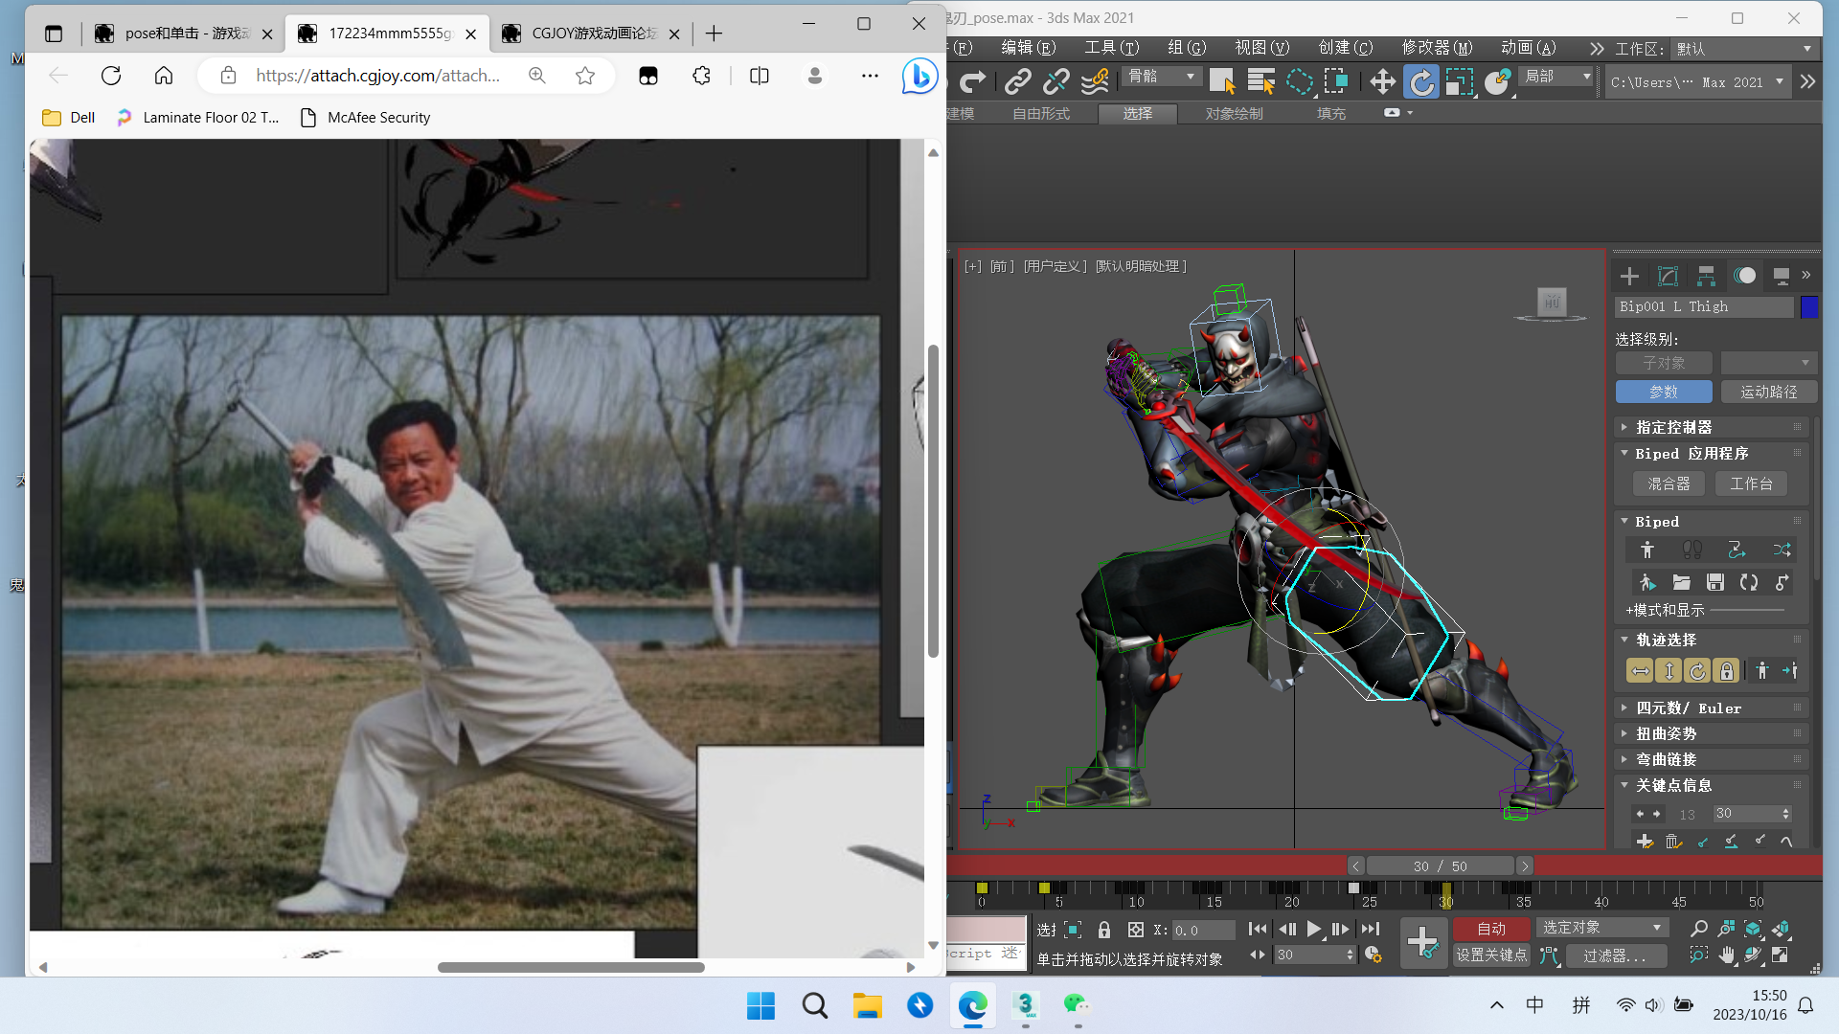Image resolution: width=1839 pixels, height=1034 pixels.
Task: Toggle Biped Motion Flow Mode icon
Action: coord(1737,550)
